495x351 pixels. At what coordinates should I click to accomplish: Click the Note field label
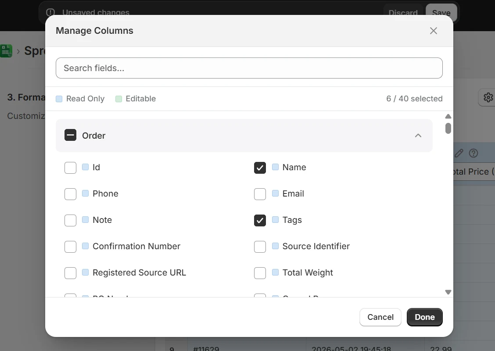click(102, 220)
